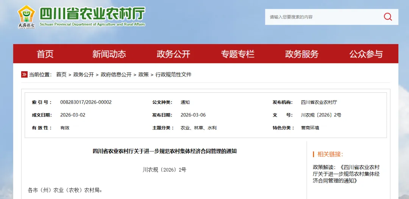Open the 新闻动态 navigation tab

pyautogui.click(x=109, y=54)
